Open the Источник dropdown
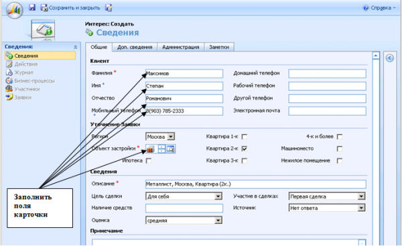The image size is (402, 246). click(327, 208)
